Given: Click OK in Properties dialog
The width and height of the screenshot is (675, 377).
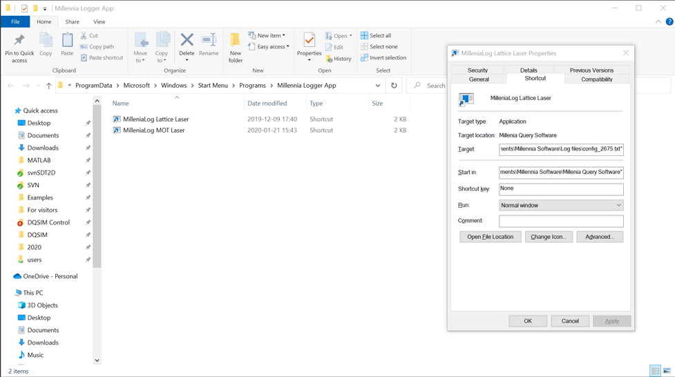Looking at the screenshot, I should pyautogui.click(x=528, y=321).
